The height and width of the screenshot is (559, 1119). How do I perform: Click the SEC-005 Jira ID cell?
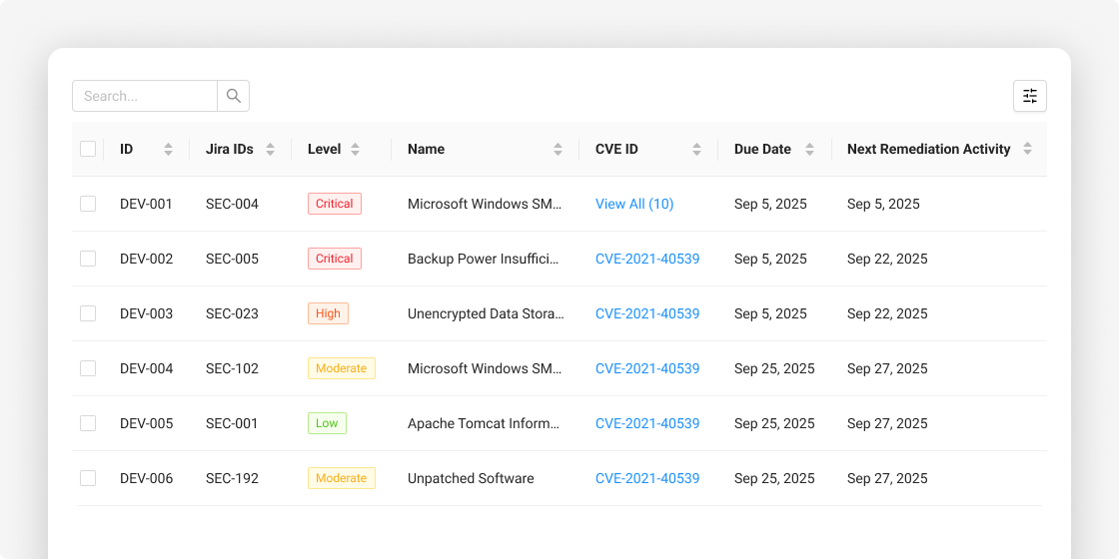click(232, 259)
